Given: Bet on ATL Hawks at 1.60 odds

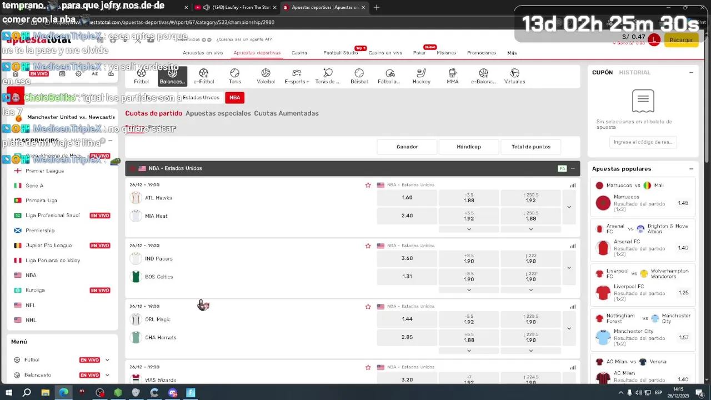Looking at the screenshot, I should 407,198.
